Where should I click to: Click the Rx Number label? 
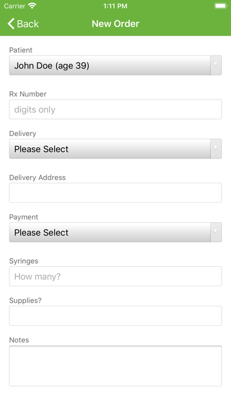click(28, 94)
